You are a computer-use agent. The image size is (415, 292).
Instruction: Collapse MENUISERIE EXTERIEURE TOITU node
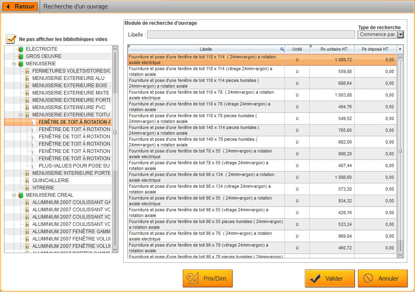[x=20, y=115]
